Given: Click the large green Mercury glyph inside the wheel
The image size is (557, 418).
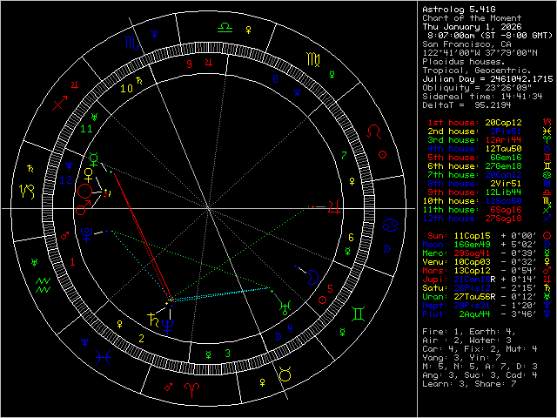Looking at the screenshot, I should pos(94,159).
